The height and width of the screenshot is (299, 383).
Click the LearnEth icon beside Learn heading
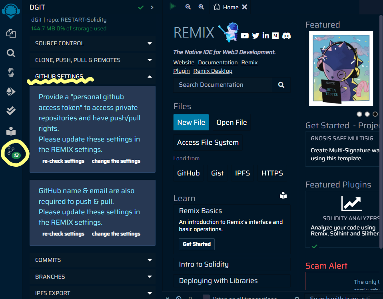(283, 195)
